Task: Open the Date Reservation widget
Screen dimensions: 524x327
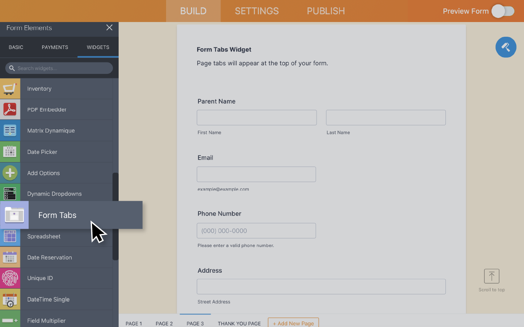Action: [x=49, y=257]
